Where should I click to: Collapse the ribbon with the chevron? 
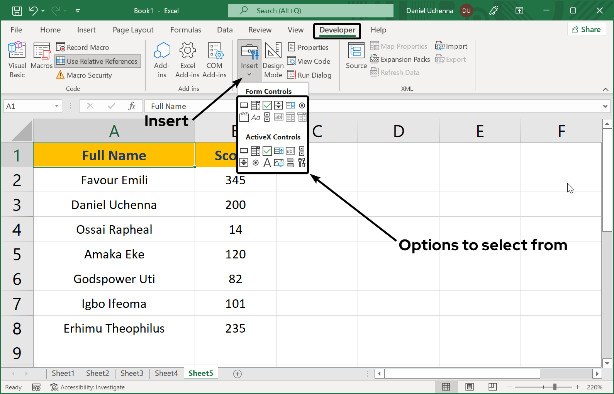[605, 89]
